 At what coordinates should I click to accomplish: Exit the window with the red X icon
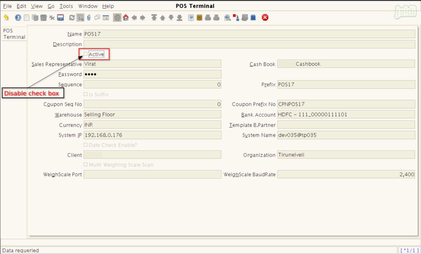tap(265, 18)
